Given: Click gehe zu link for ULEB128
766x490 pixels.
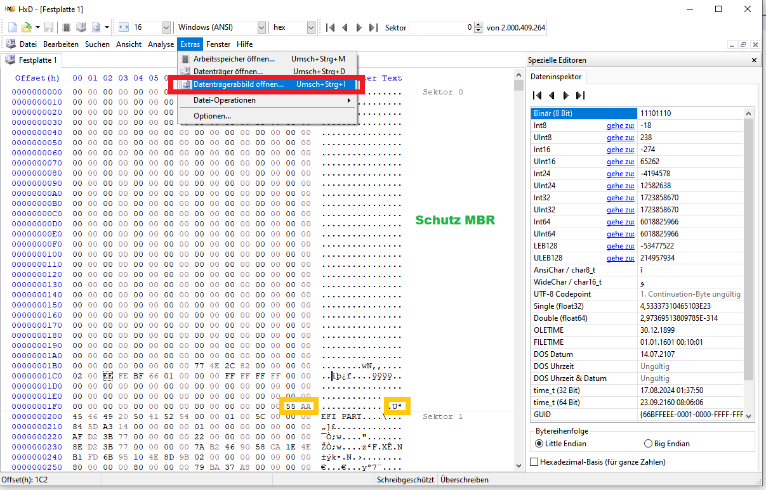Looking at the screenshot, I should pyautogui.click(x=620, y=258).
